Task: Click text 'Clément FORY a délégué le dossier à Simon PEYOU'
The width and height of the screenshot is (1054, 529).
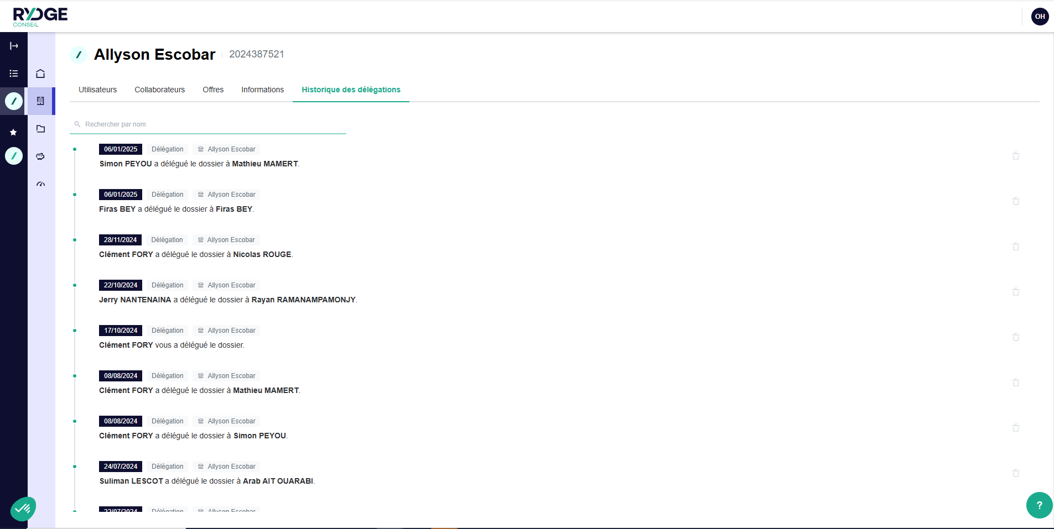Action: [194, 436]
